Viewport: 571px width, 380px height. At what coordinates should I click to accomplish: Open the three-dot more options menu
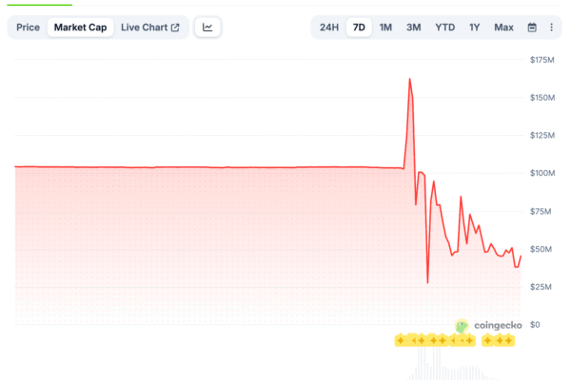coord(551,28)
